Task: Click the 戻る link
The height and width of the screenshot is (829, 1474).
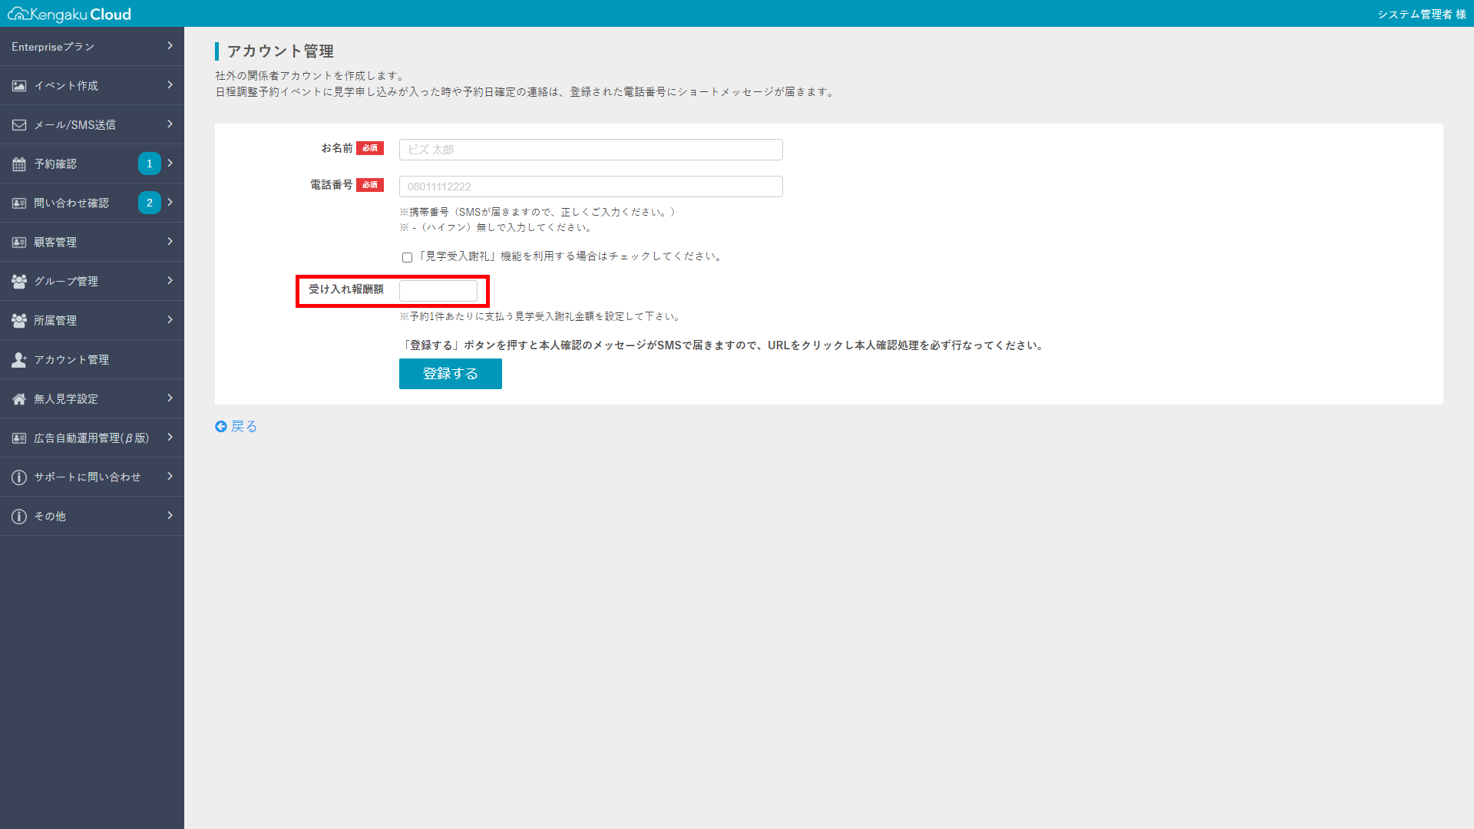Action: [x=236, y=426]
